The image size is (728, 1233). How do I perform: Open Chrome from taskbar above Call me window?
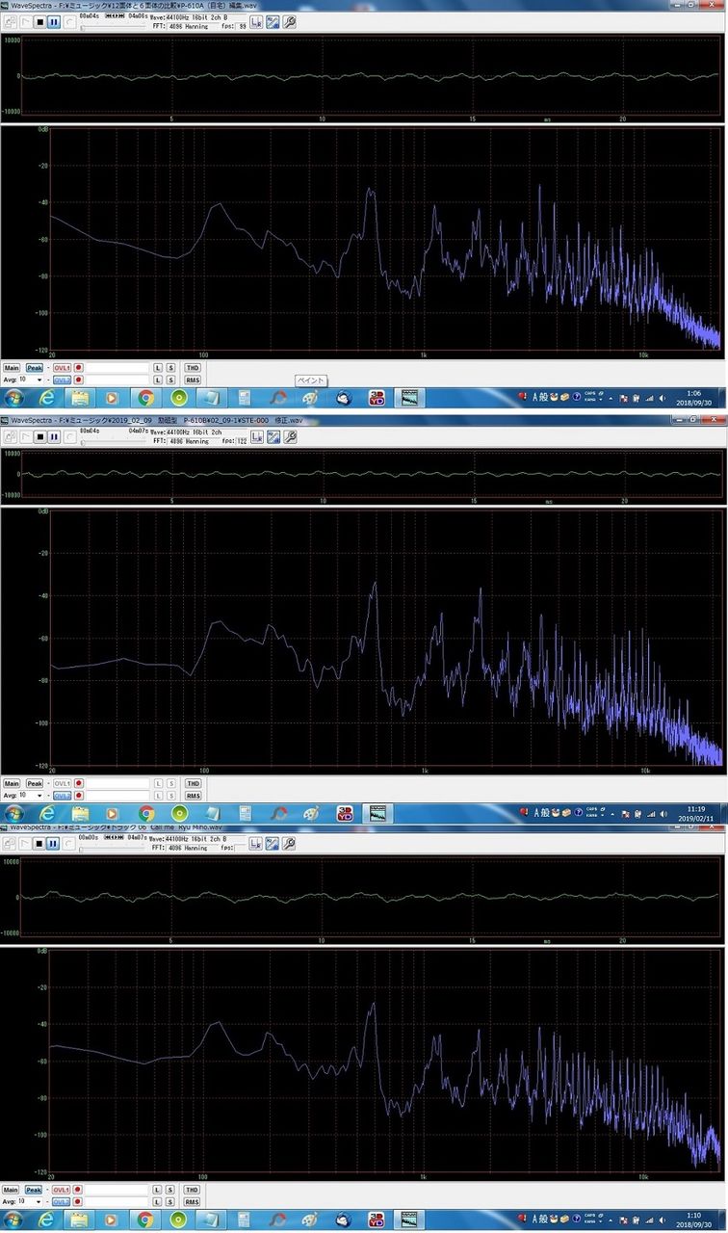145,814
